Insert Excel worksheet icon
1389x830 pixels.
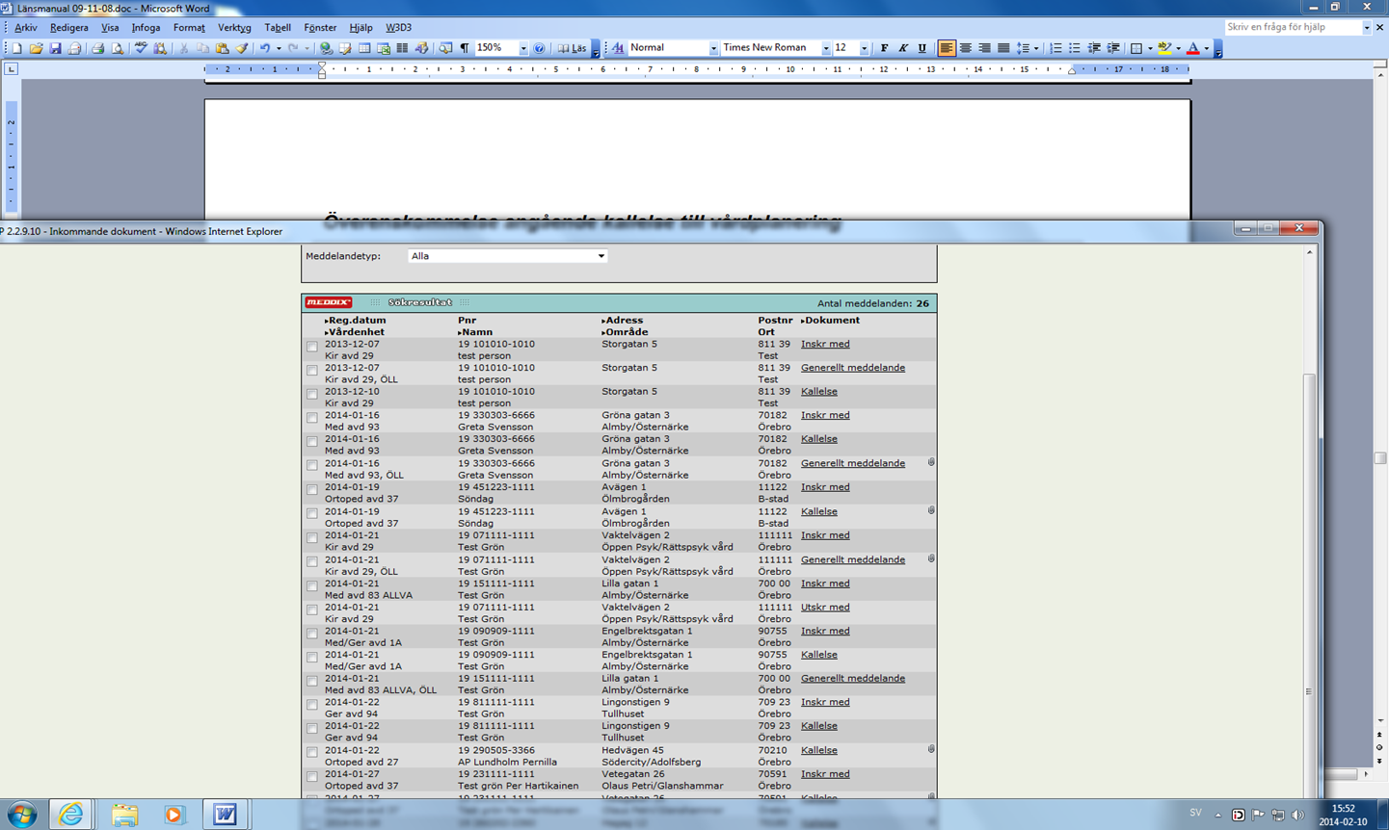coord(384,48)
